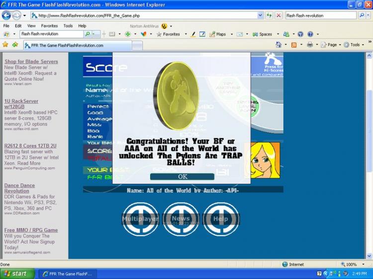
Task: Open the Favorites menu
Action: point(49,26)
